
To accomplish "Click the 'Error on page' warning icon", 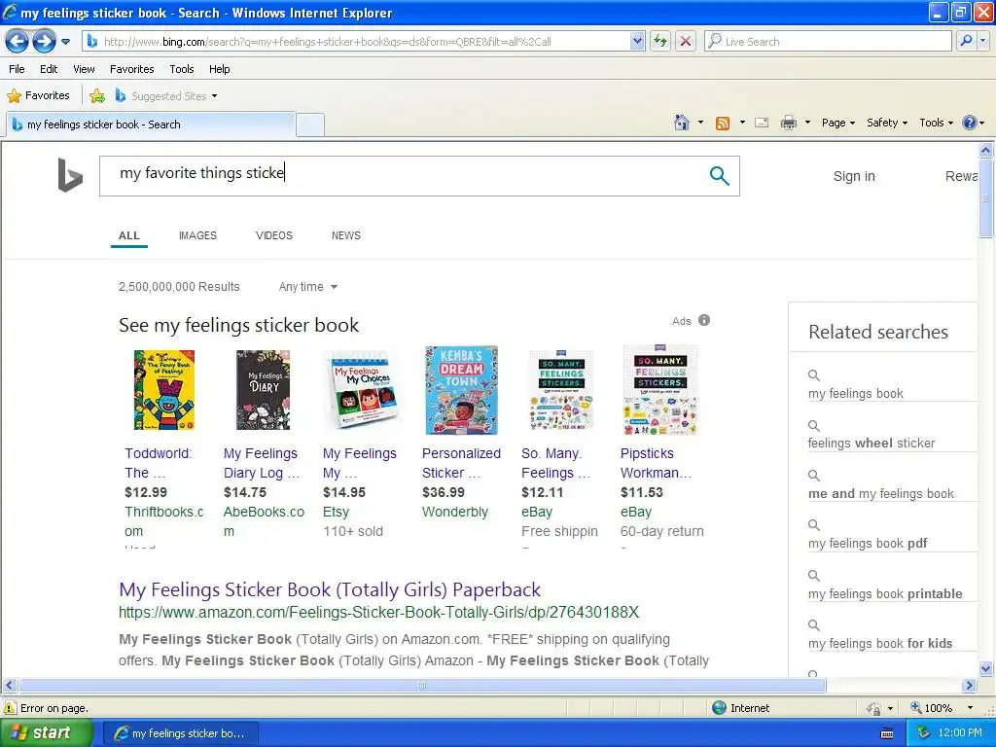I will click(10, 708).
